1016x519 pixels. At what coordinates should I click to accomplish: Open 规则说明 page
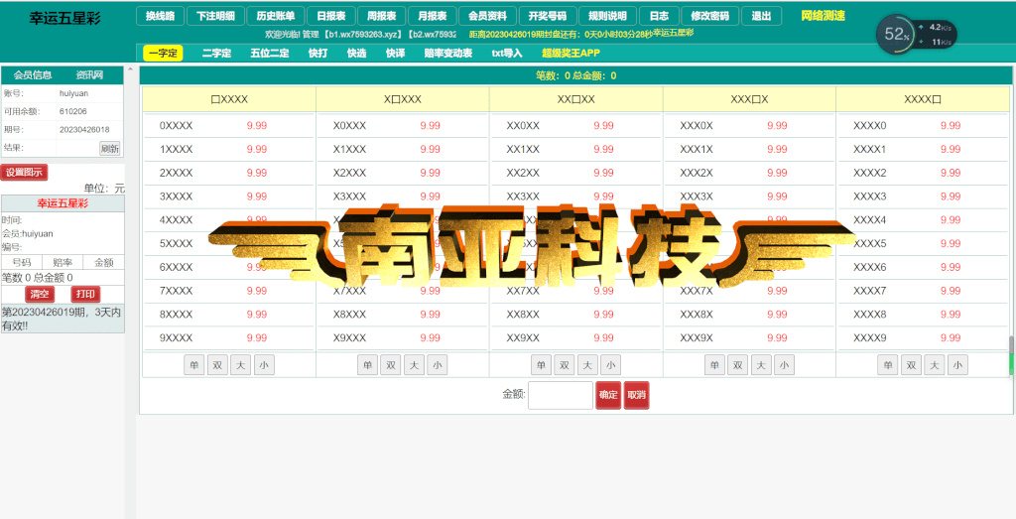[x=608, y=16]
